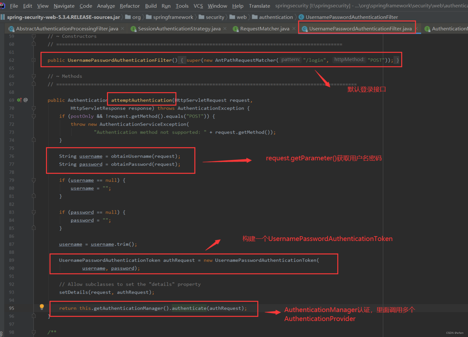Click the yellow light bulb intention icon
This screenshot has height=337, width=468.
point(42,307)
